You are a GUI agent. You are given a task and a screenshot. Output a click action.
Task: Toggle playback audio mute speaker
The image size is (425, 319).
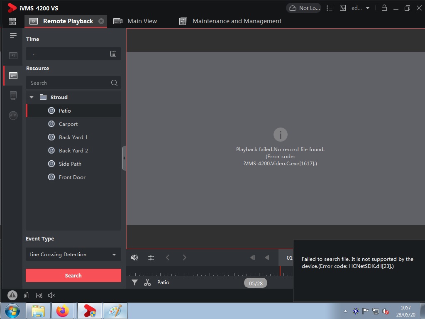click(x=134, y=258)
